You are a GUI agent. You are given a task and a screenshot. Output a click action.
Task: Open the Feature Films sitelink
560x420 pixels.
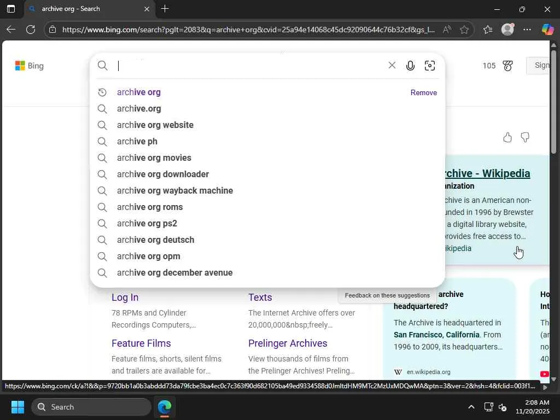(x=141, y=343)
